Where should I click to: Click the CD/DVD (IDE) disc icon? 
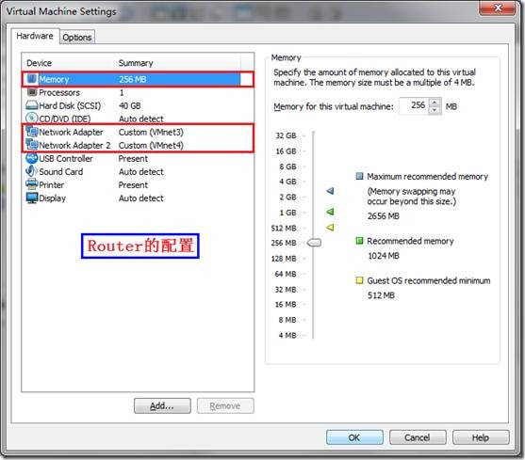point(32,119)
